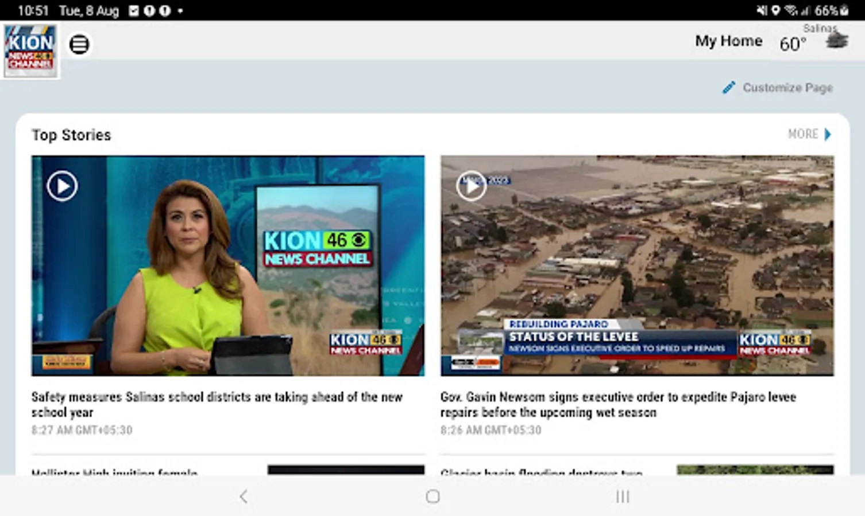Open the hamburger menu
Image resolution: width=865 pixels, height=516 pixels.
[x=79, y=44]
